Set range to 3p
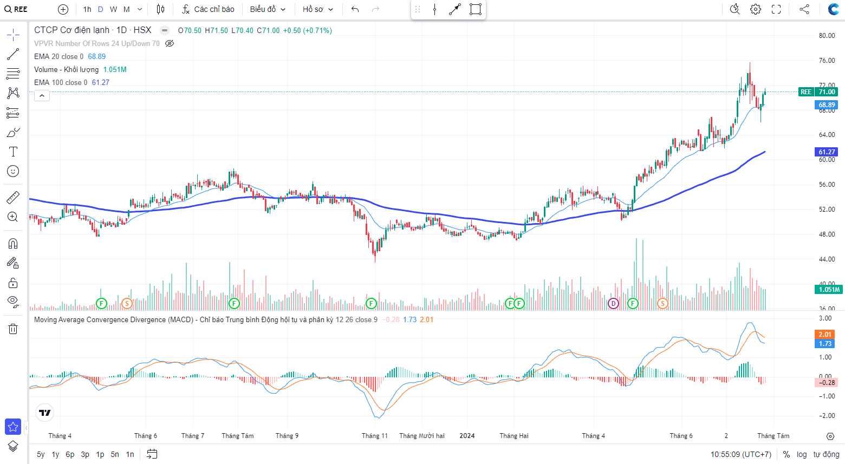Viewport: 845px width, 464px height. (85, 454)
